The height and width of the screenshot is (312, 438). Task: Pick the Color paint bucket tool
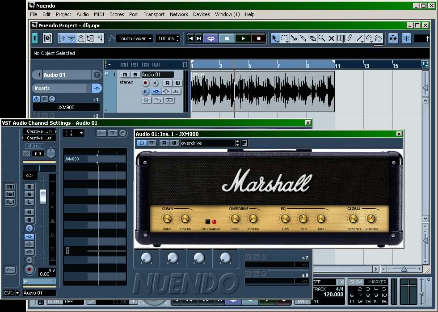coord(379,38)
